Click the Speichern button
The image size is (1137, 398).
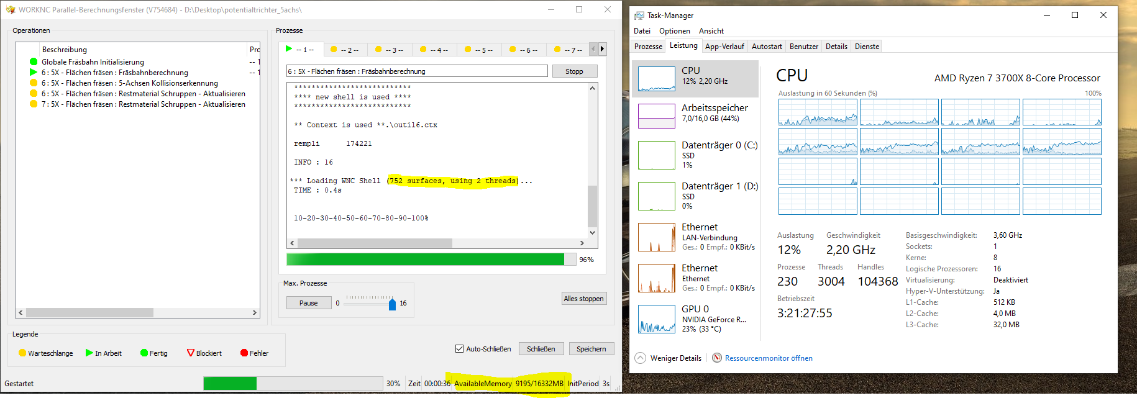591,348
